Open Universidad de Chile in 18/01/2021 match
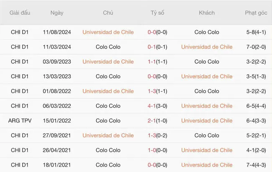The image size is (272, 172). 207,165
